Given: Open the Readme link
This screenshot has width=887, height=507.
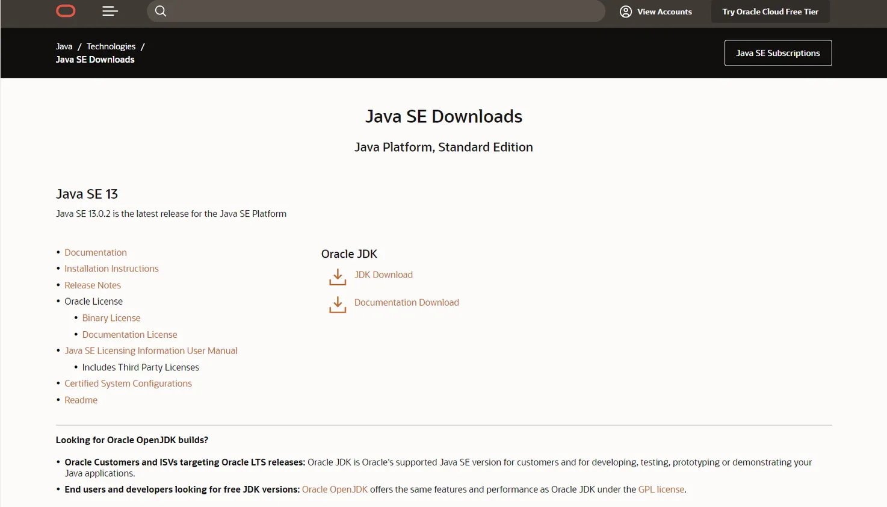Looking at the screenshot, I should (x=81, y=400).
